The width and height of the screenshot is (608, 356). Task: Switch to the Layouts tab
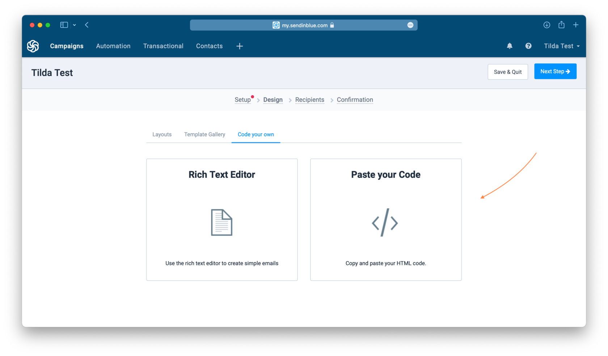coord(162,134)
